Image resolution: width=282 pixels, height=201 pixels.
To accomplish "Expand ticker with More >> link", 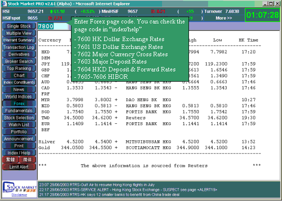I will click(224, 18).
